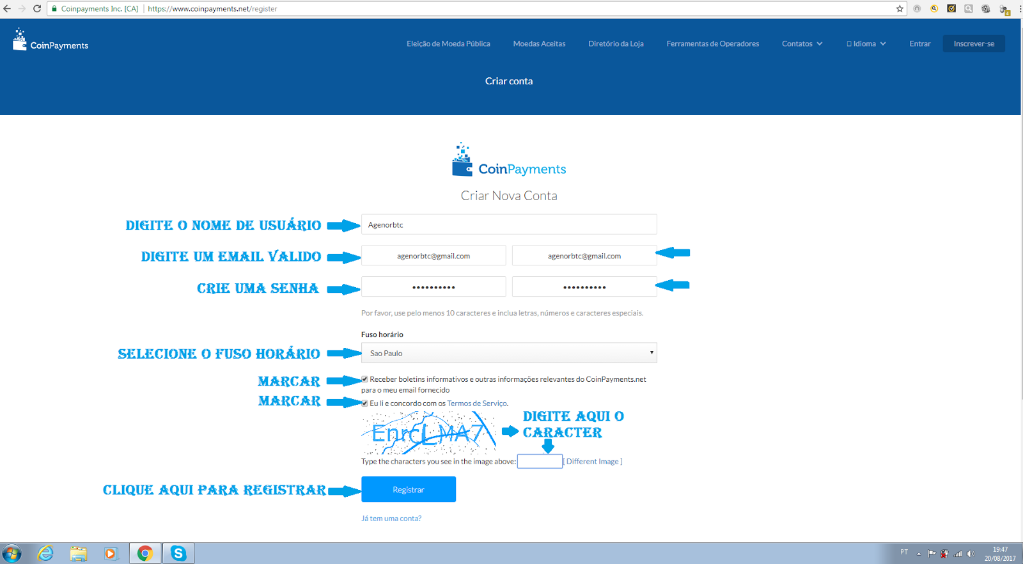Image resolution: width=1023 pixels, height=564 pixels.
Task: Expand the Idioma language menu
Action: [866, 43]
